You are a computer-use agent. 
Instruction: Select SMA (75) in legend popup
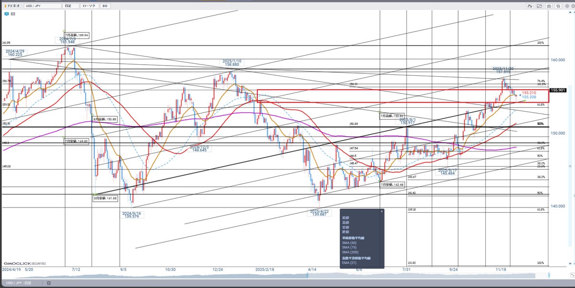pos(348,247)
